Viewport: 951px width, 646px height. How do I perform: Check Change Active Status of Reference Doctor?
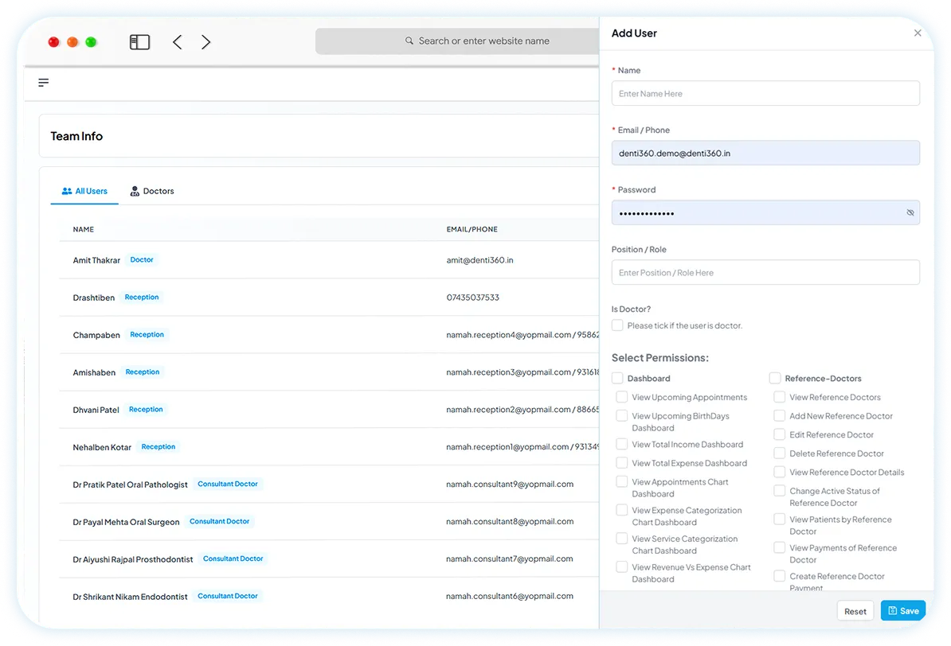pyautogui.click(x=780, y=491)
